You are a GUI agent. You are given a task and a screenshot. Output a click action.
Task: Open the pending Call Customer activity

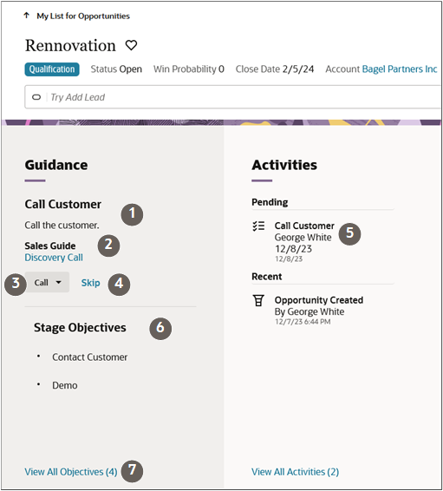pyautogui.click(x=304, y=226)
